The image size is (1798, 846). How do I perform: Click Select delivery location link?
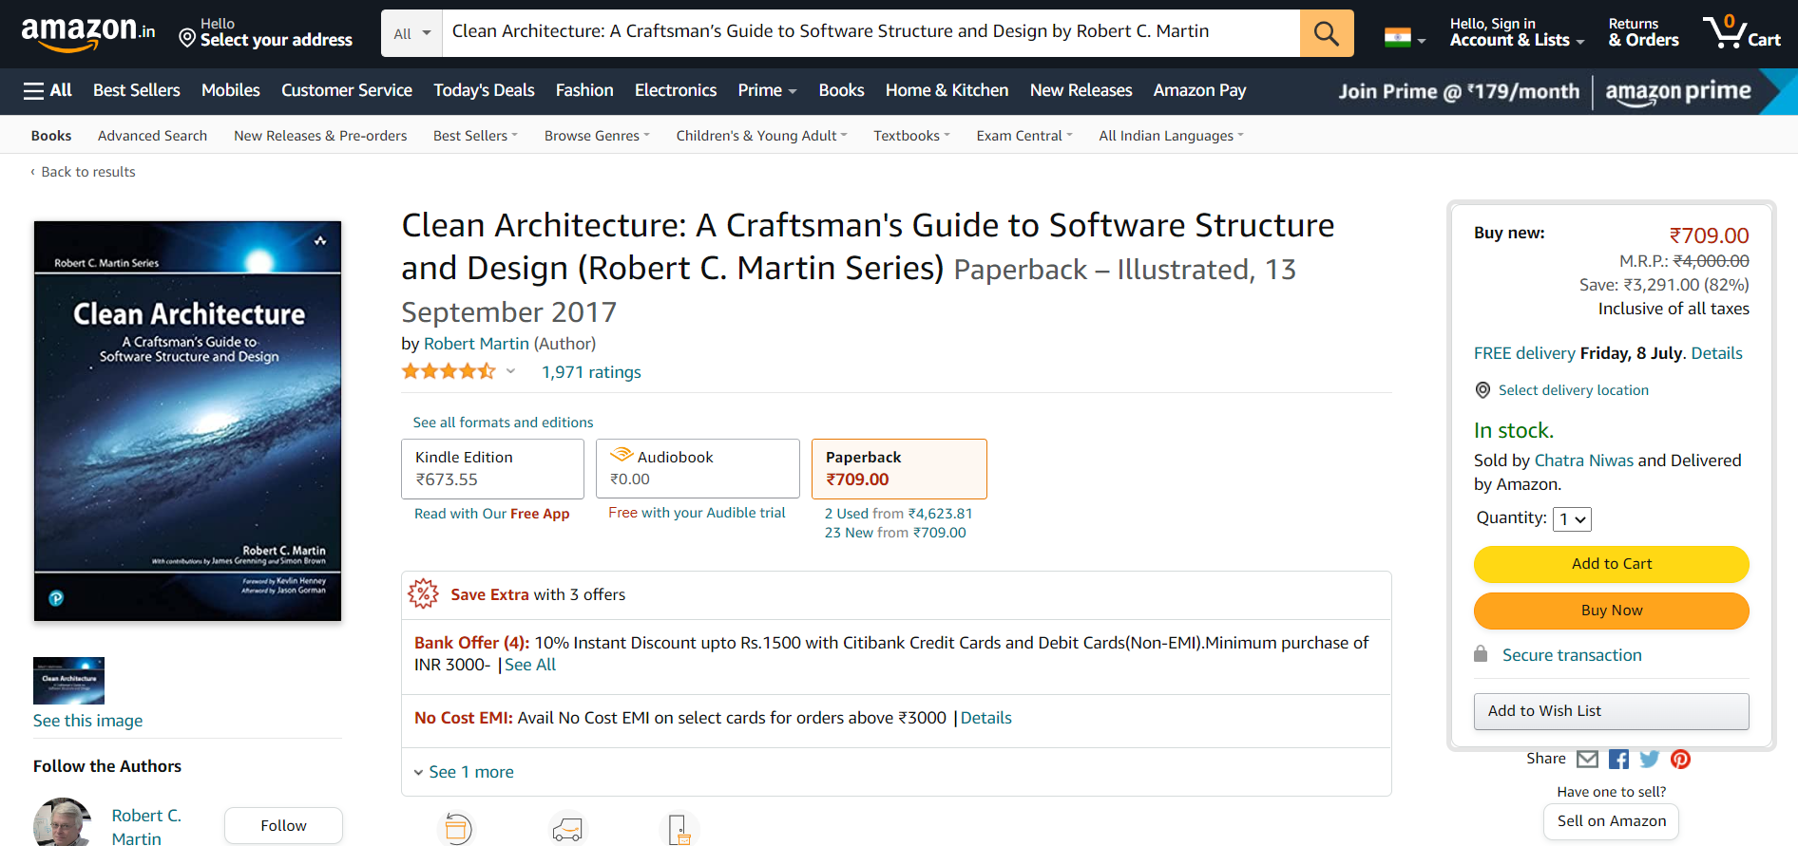(x=1574, y=390)
